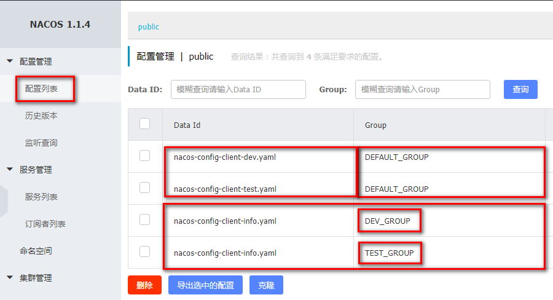Screen dimensions: 553x300
Task: Collapse the 服务管理 menu arrow
Action: 10,170
